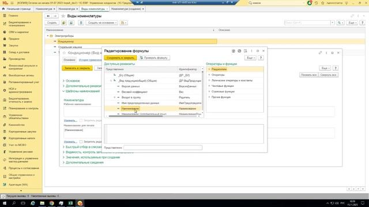Open the Создать на основании dropdown

tap(102, 23)
